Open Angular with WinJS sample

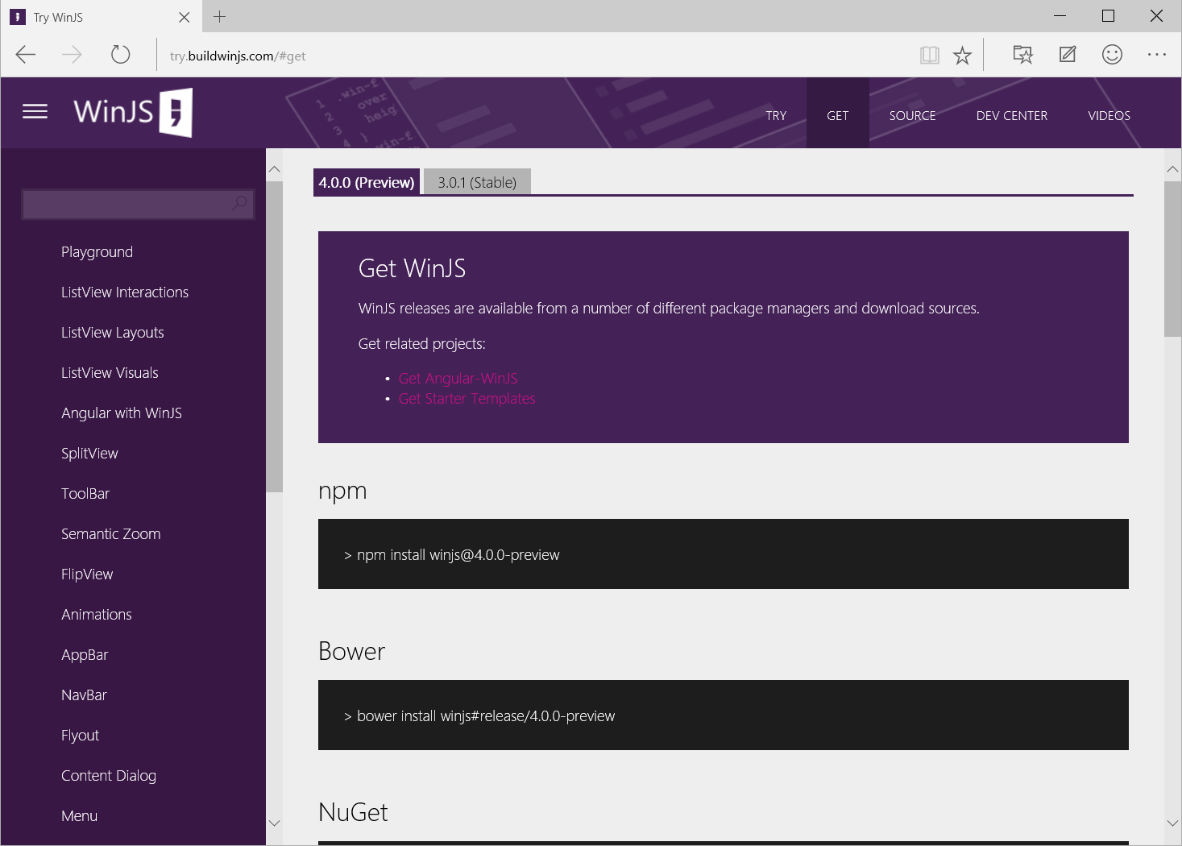pos(122,413)
